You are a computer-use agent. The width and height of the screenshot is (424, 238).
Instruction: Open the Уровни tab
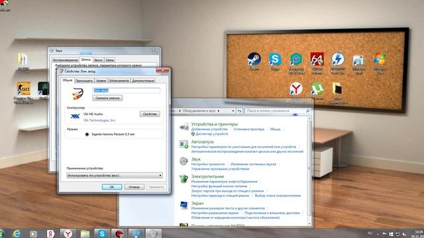tap(101, 81)
